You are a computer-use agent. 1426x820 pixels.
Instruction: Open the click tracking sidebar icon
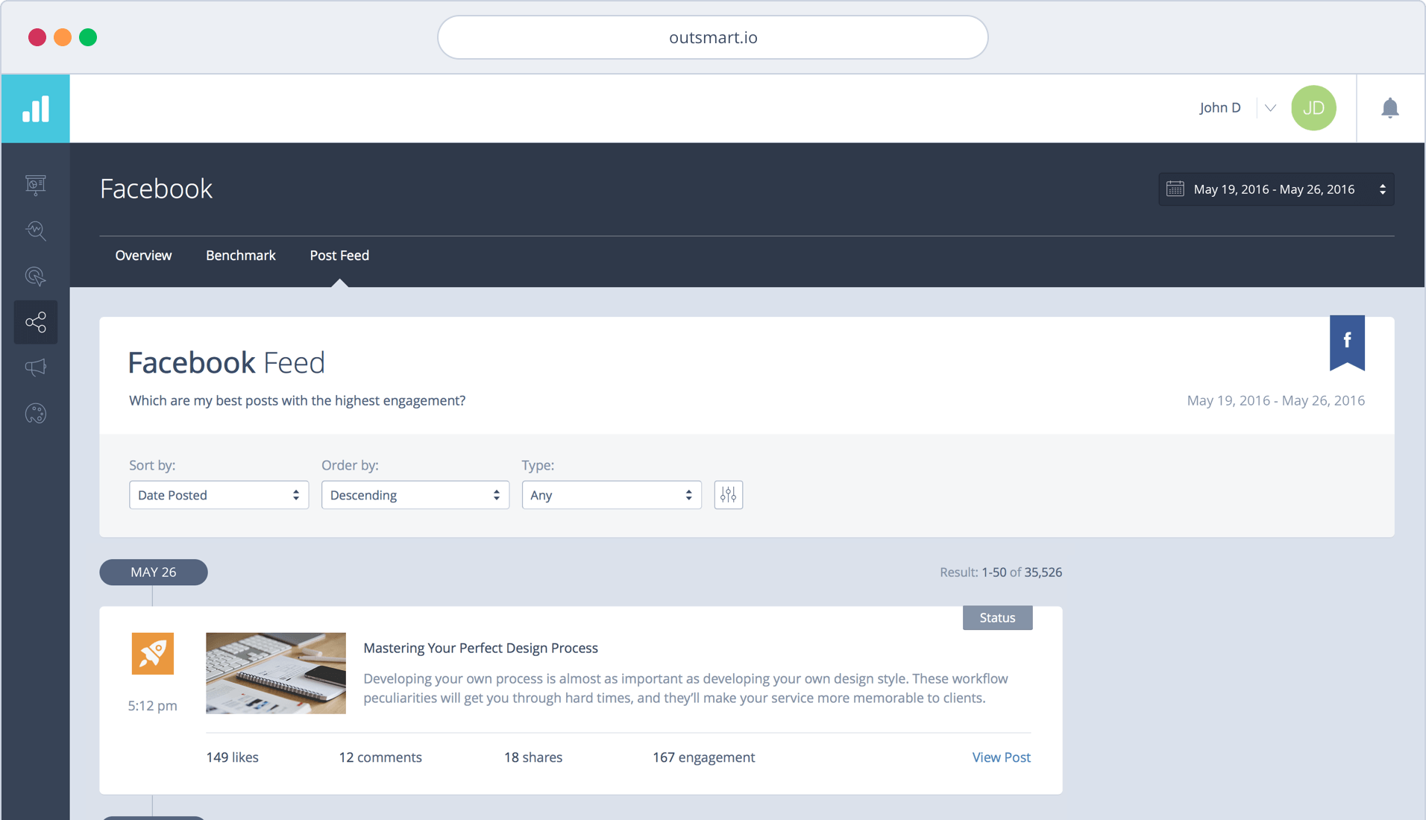tap(35, 277)
